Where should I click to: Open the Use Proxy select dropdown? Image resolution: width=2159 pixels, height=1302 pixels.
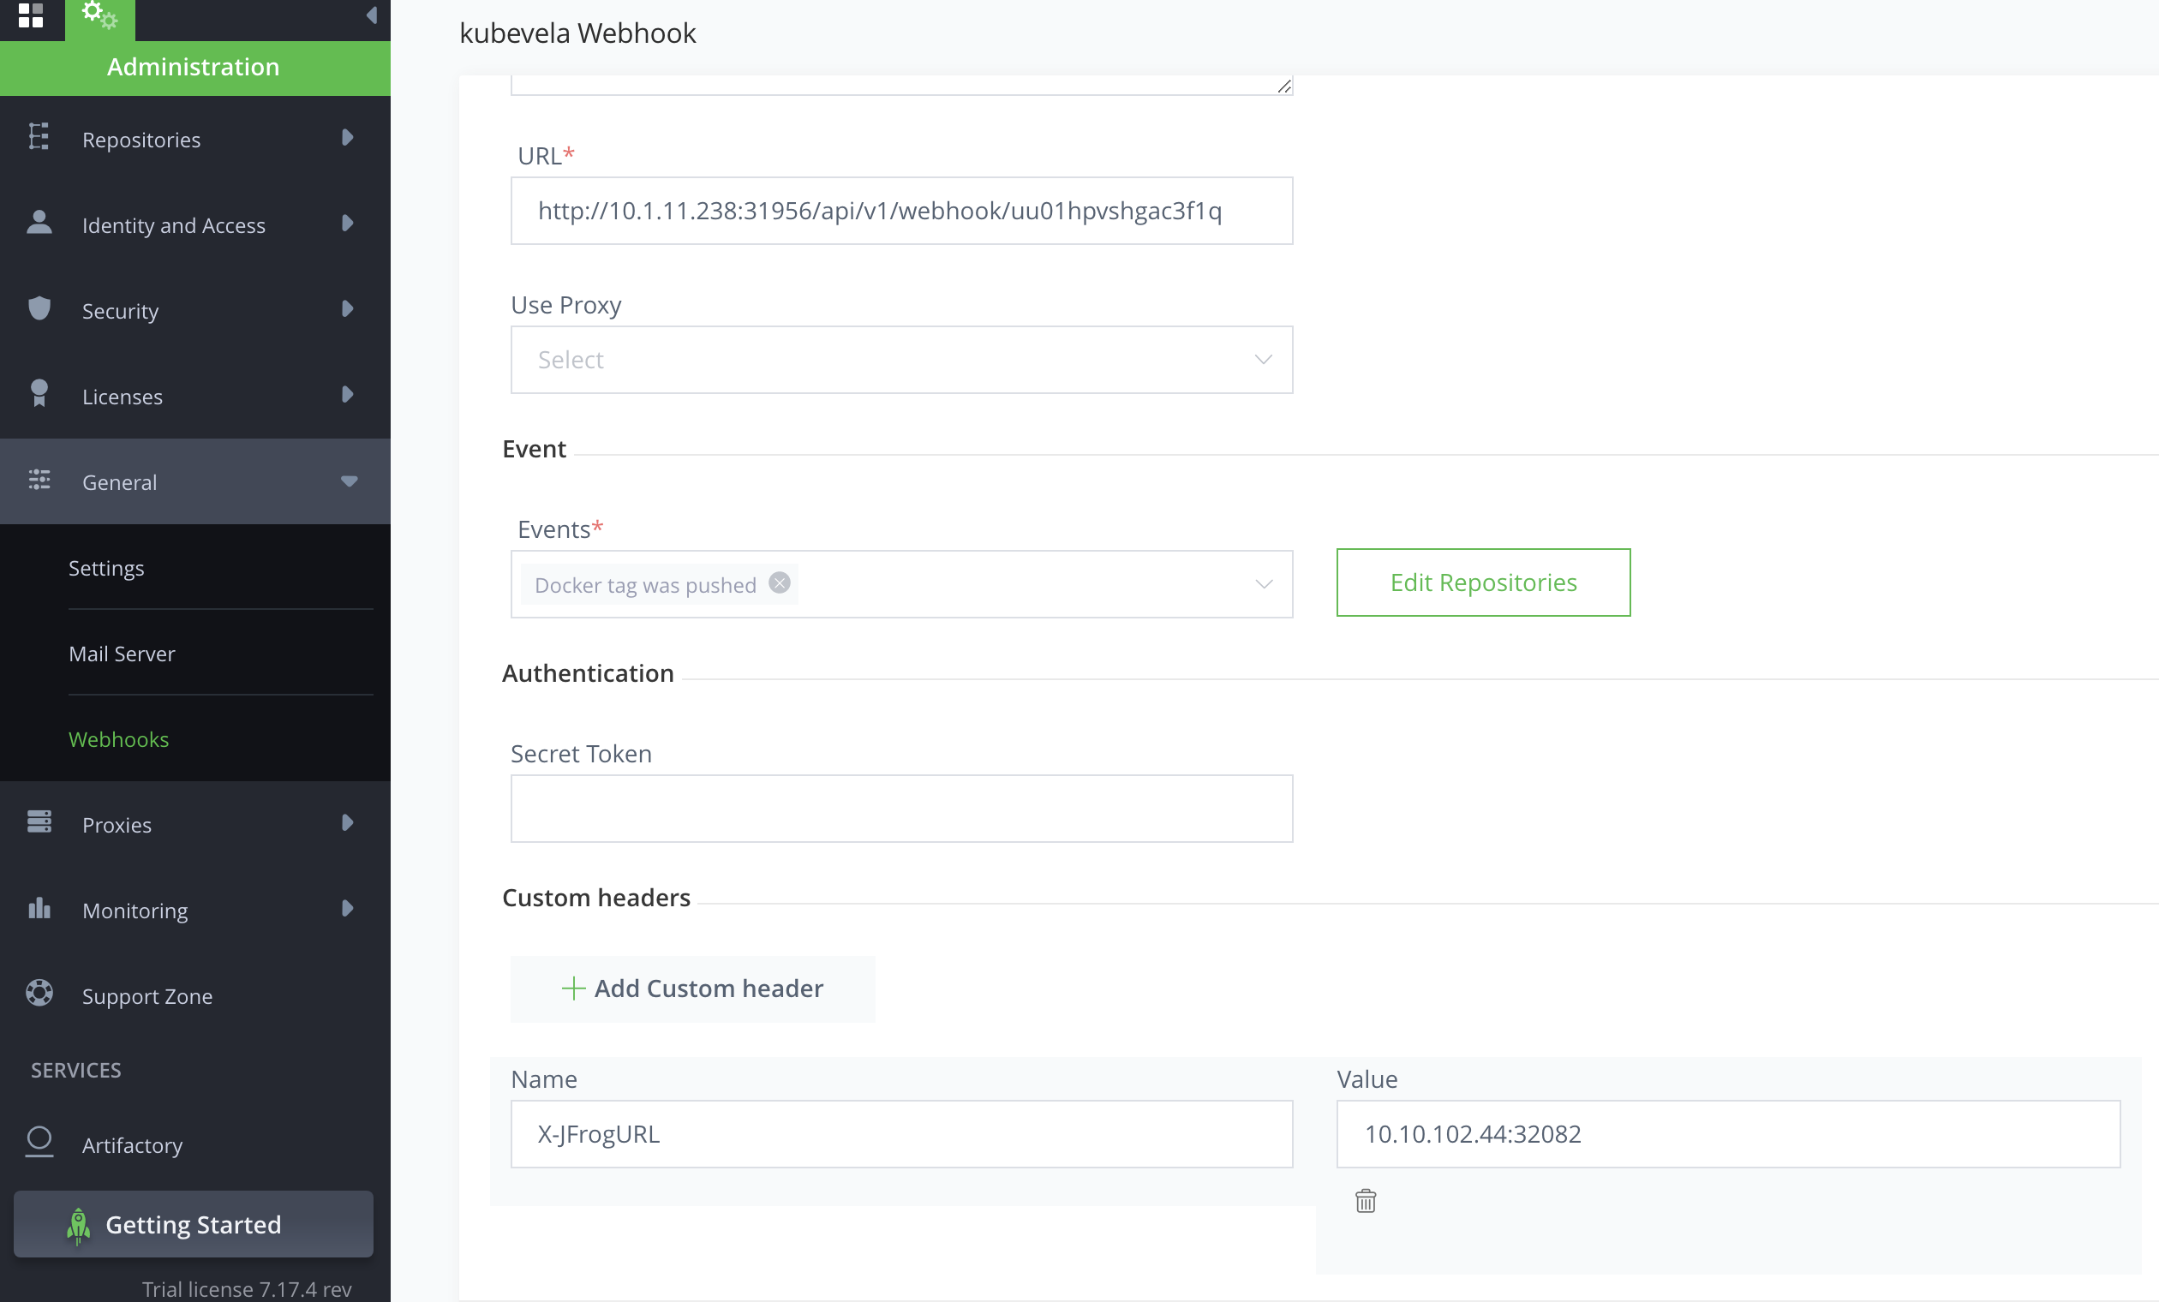point(900,360)
